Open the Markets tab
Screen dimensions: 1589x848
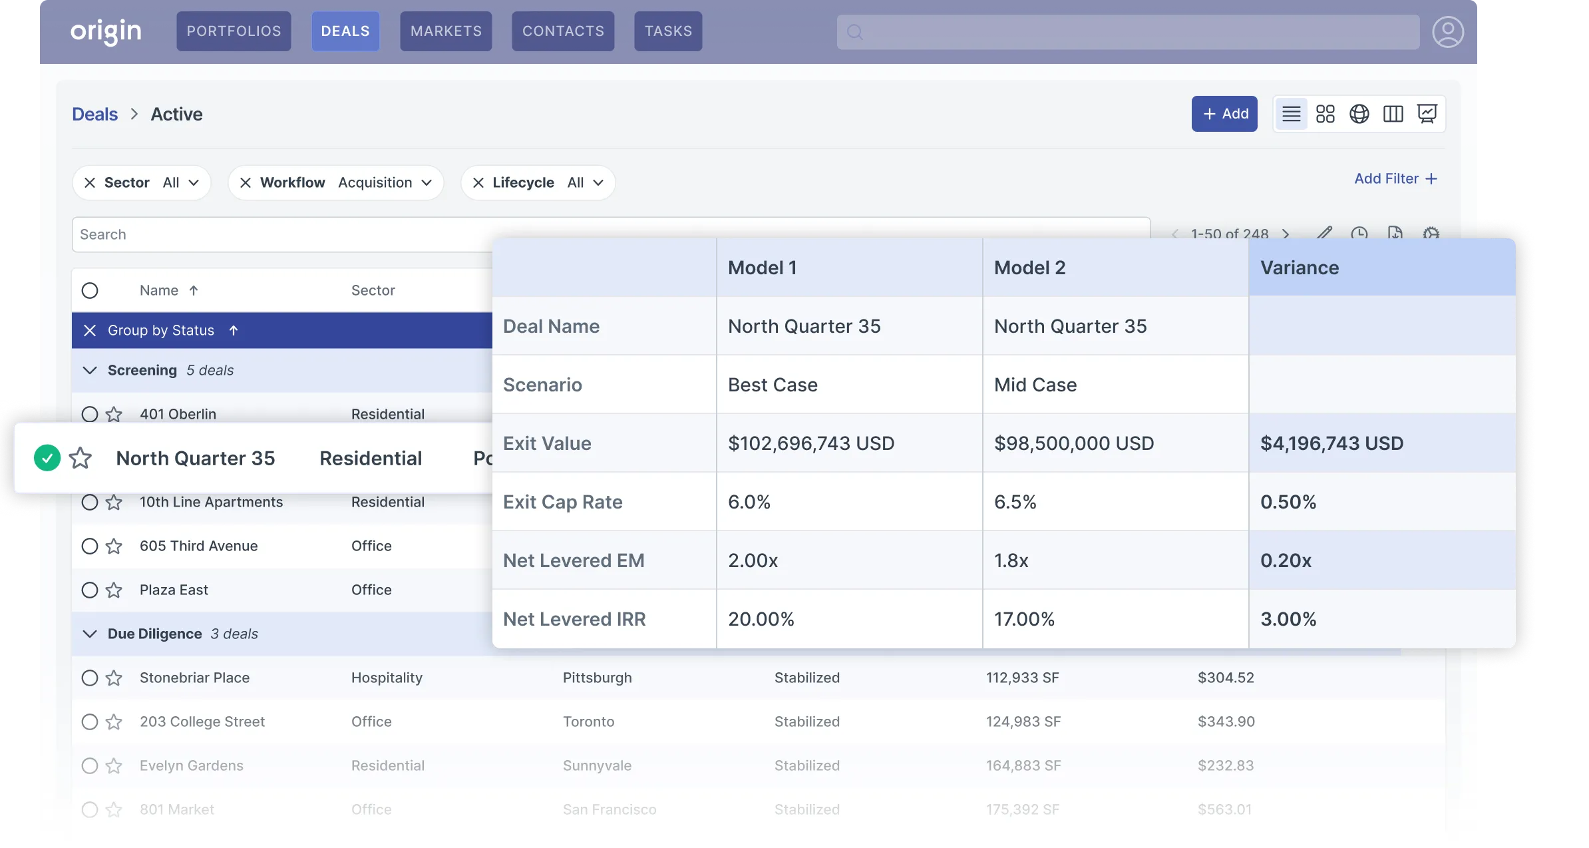point(446,31)
